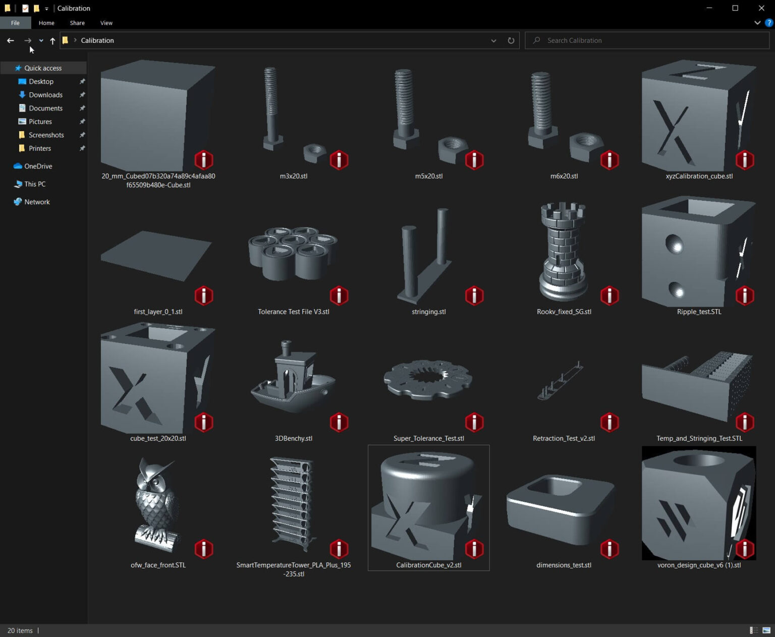Expand the ribbon with the chevron
This screenshot has height=637, width=775.
757,23
